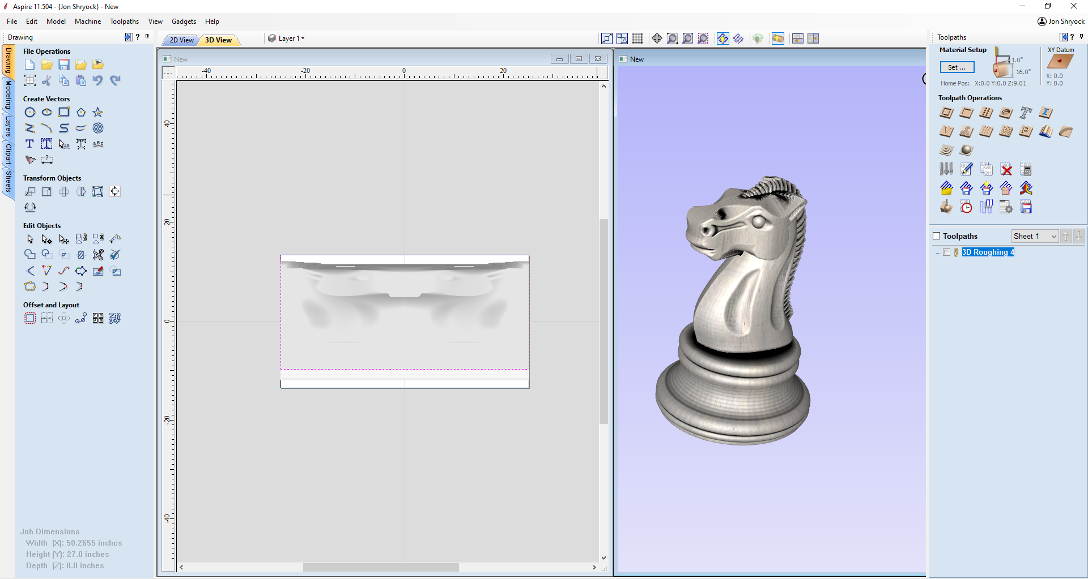Viewport: 1088px width, 579px height.
Task: Open the Toolpaths menu in menu bar
Action: pyautogui.click(x=124, y=22)
